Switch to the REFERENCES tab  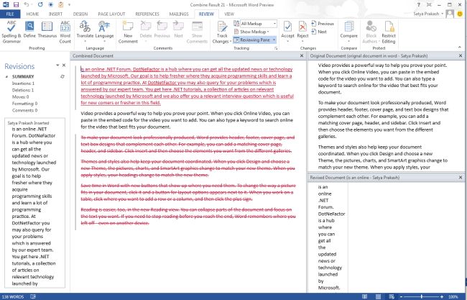(x=147, y=14)
